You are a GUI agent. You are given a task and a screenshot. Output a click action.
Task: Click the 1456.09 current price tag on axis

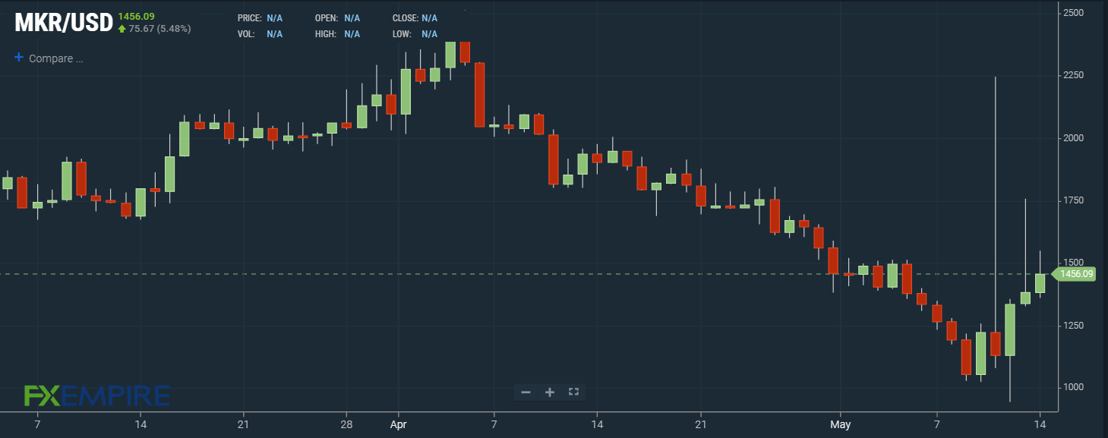[1074, 274]
